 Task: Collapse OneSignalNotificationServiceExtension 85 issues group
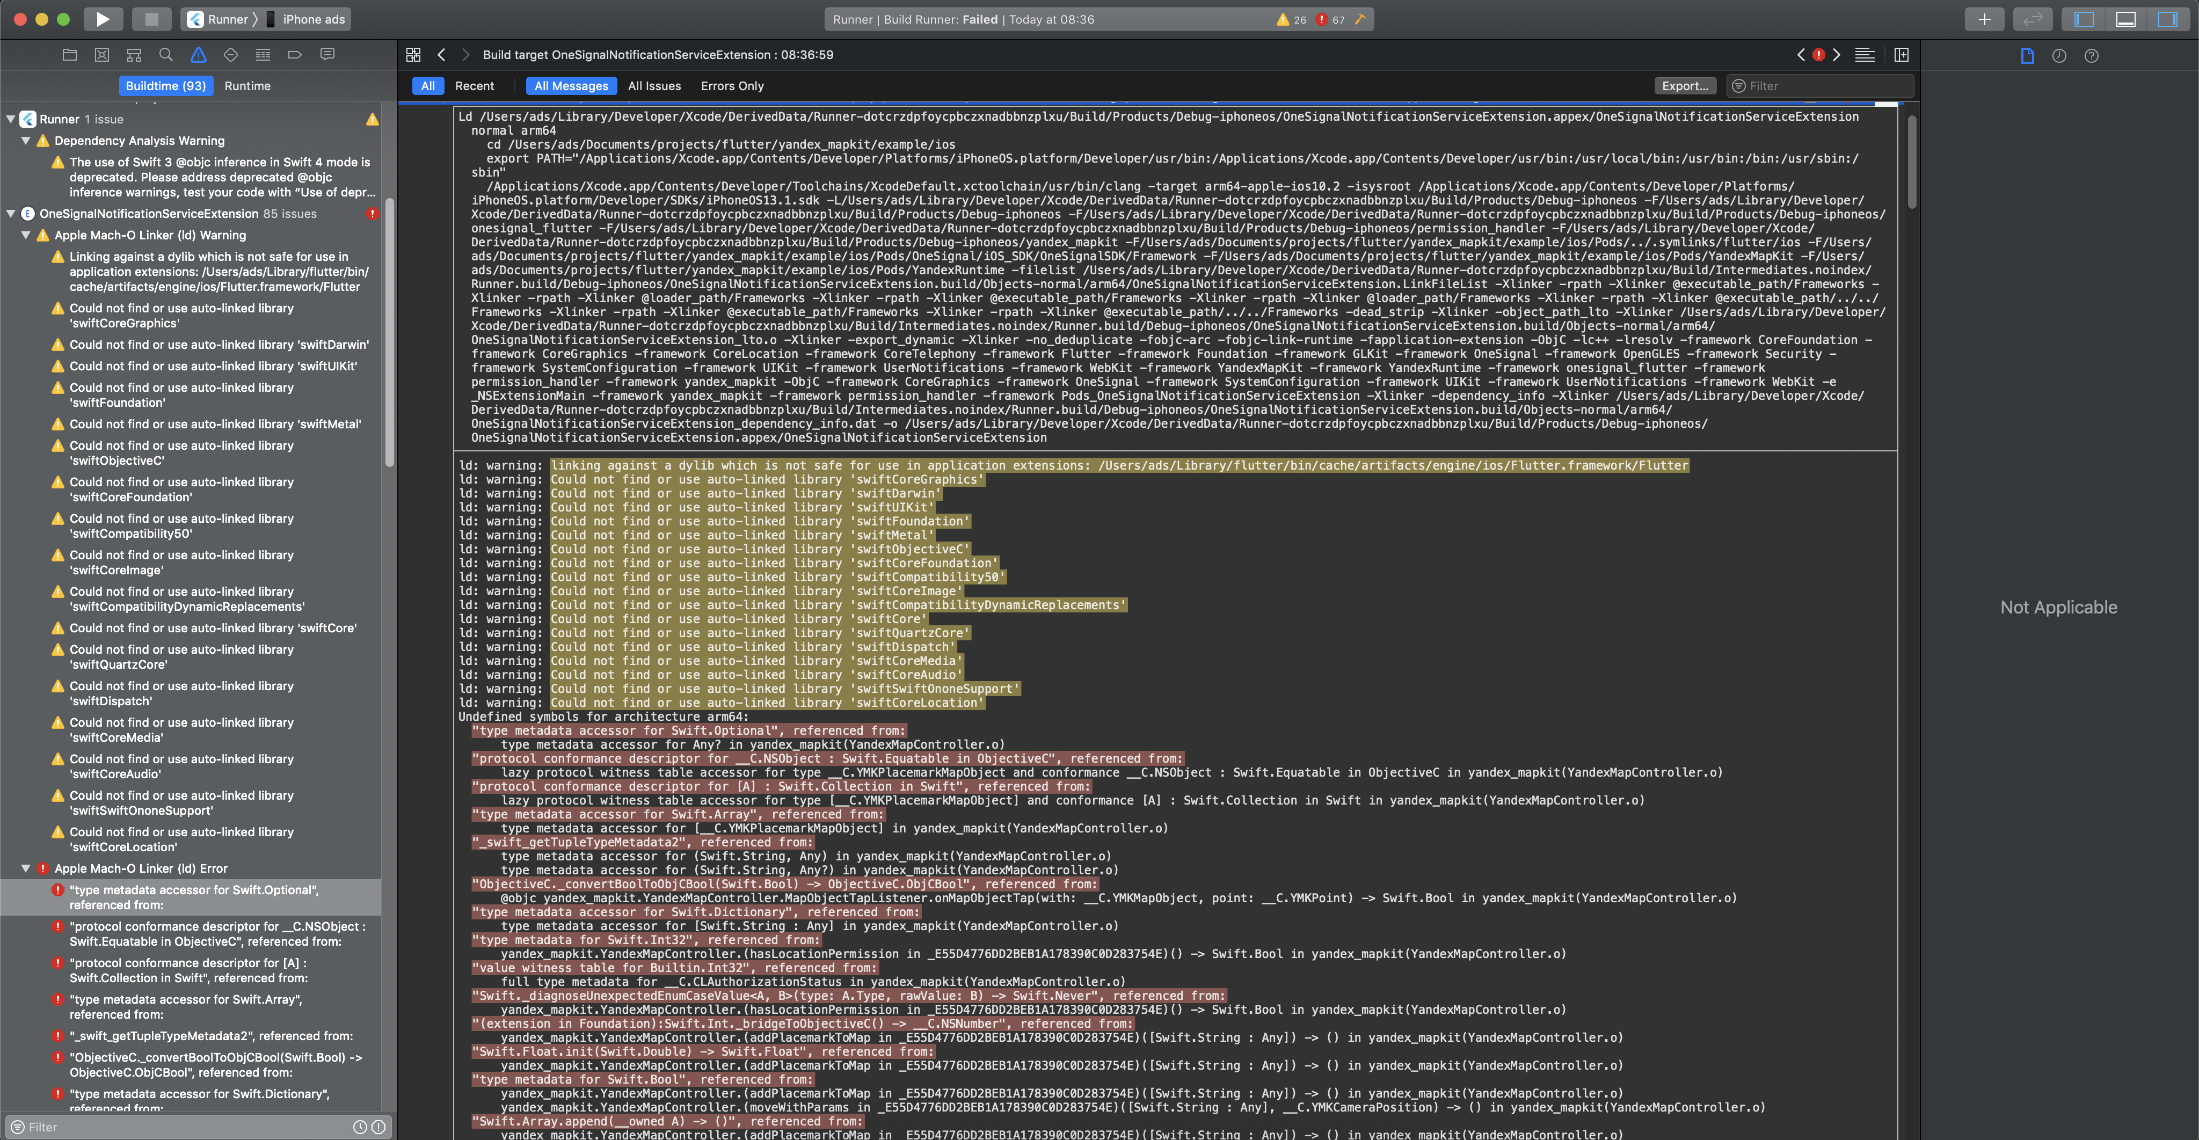(11, 213)
